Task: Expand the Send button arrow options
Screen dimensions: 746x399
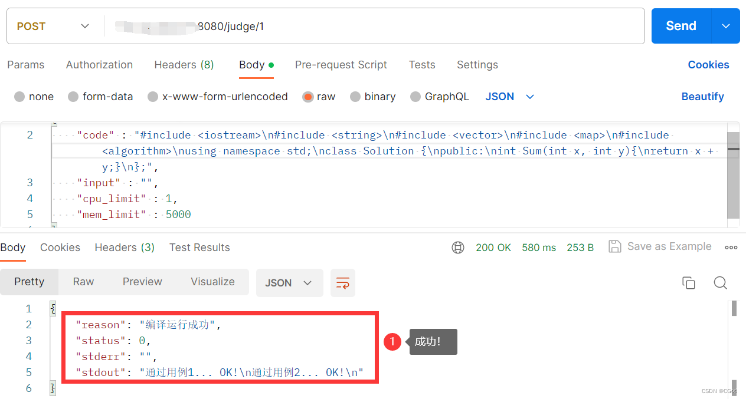Action: tap(726, 26)
